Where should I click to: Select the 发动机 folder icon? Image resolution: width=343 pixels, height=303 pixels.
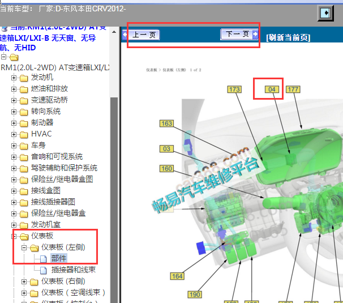[x=24, y=78]
